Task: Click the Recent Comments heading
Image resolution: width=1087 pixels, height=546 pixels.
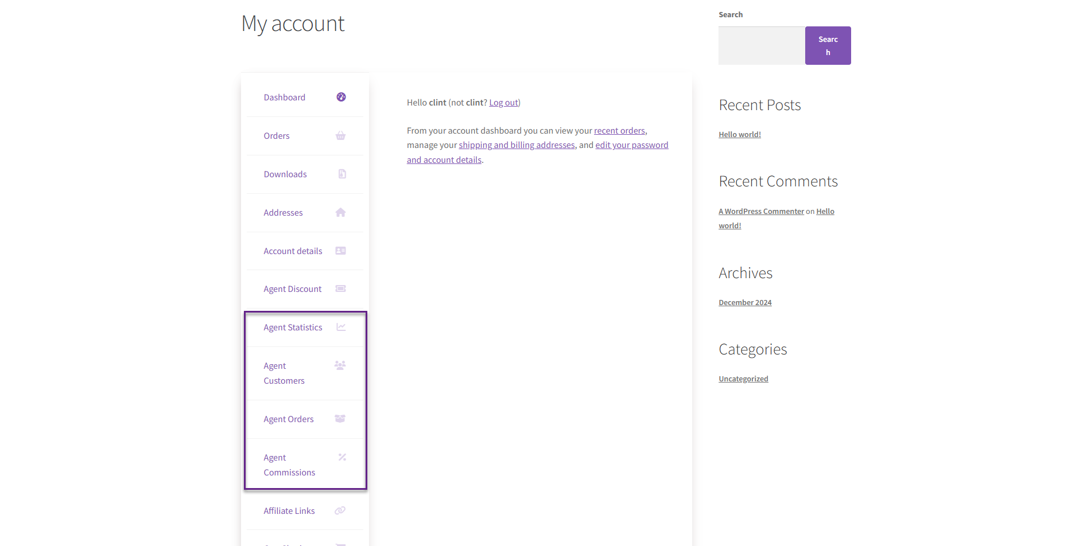Action: (x=778, y=181)
